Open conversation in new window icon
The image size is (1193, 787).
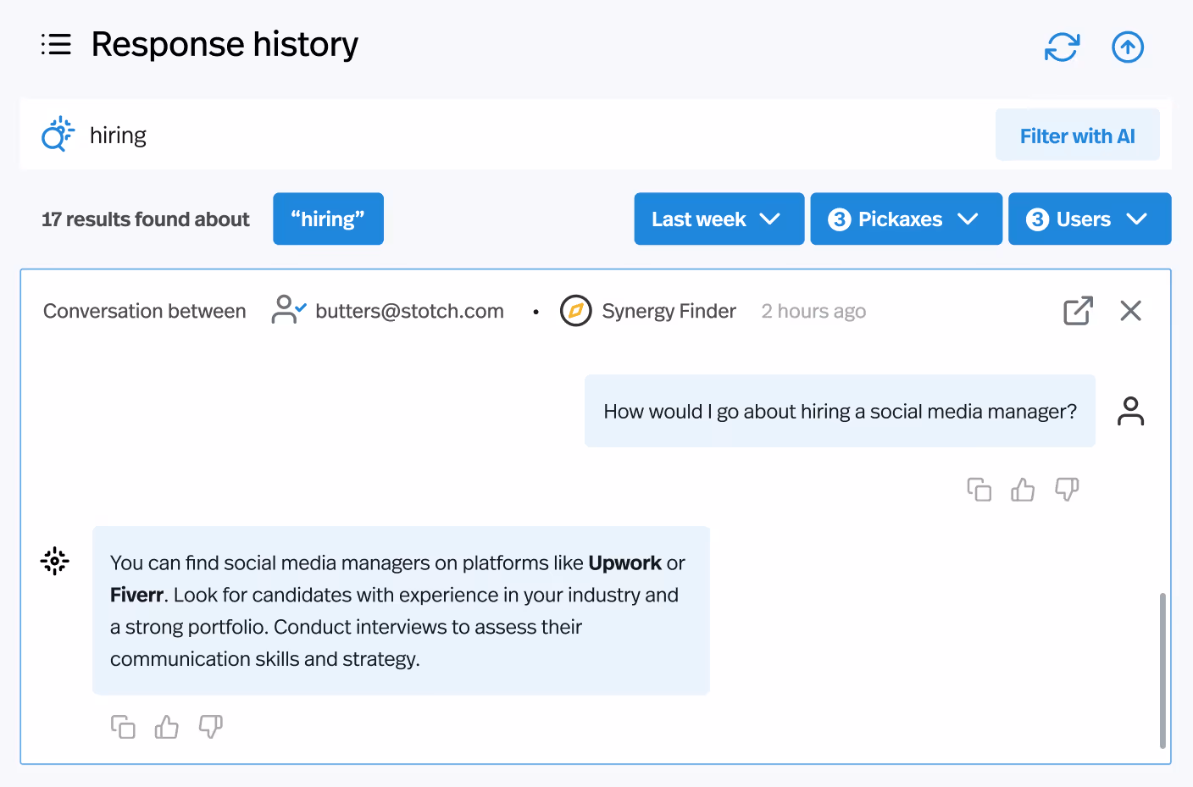tap(1078, 311)
